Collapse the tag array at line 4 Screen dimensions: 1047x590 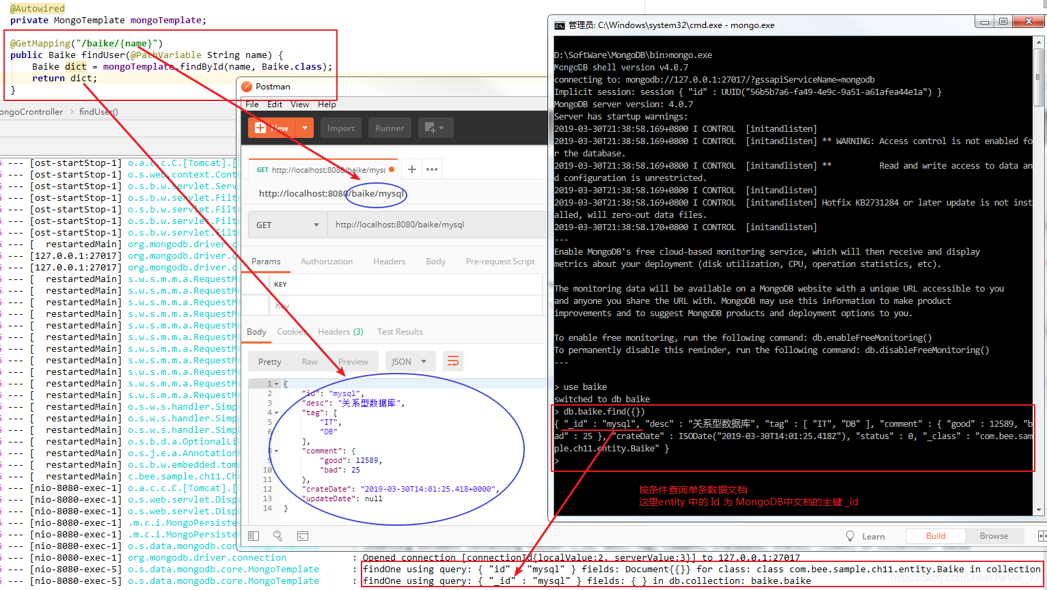pos(276,413)
